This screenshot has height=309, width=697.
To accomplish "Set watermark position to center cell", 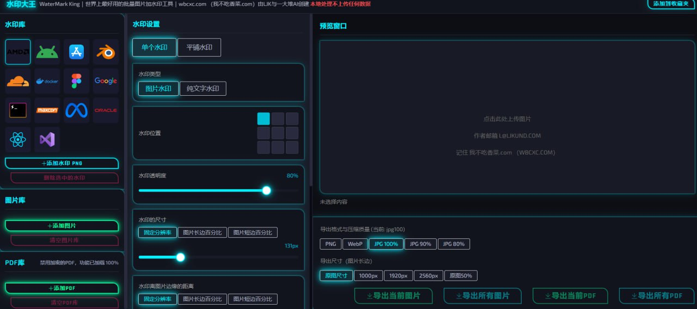I will pos(278,133).
